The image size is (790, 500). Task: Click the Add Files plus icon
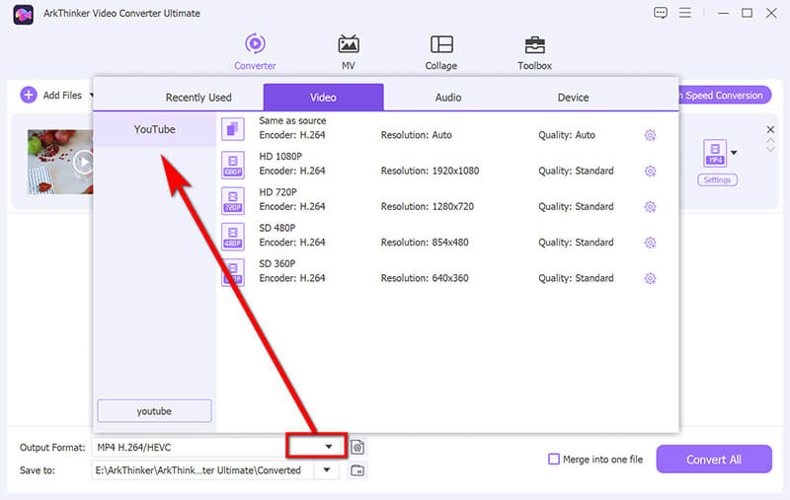click(x=29, y=95)
